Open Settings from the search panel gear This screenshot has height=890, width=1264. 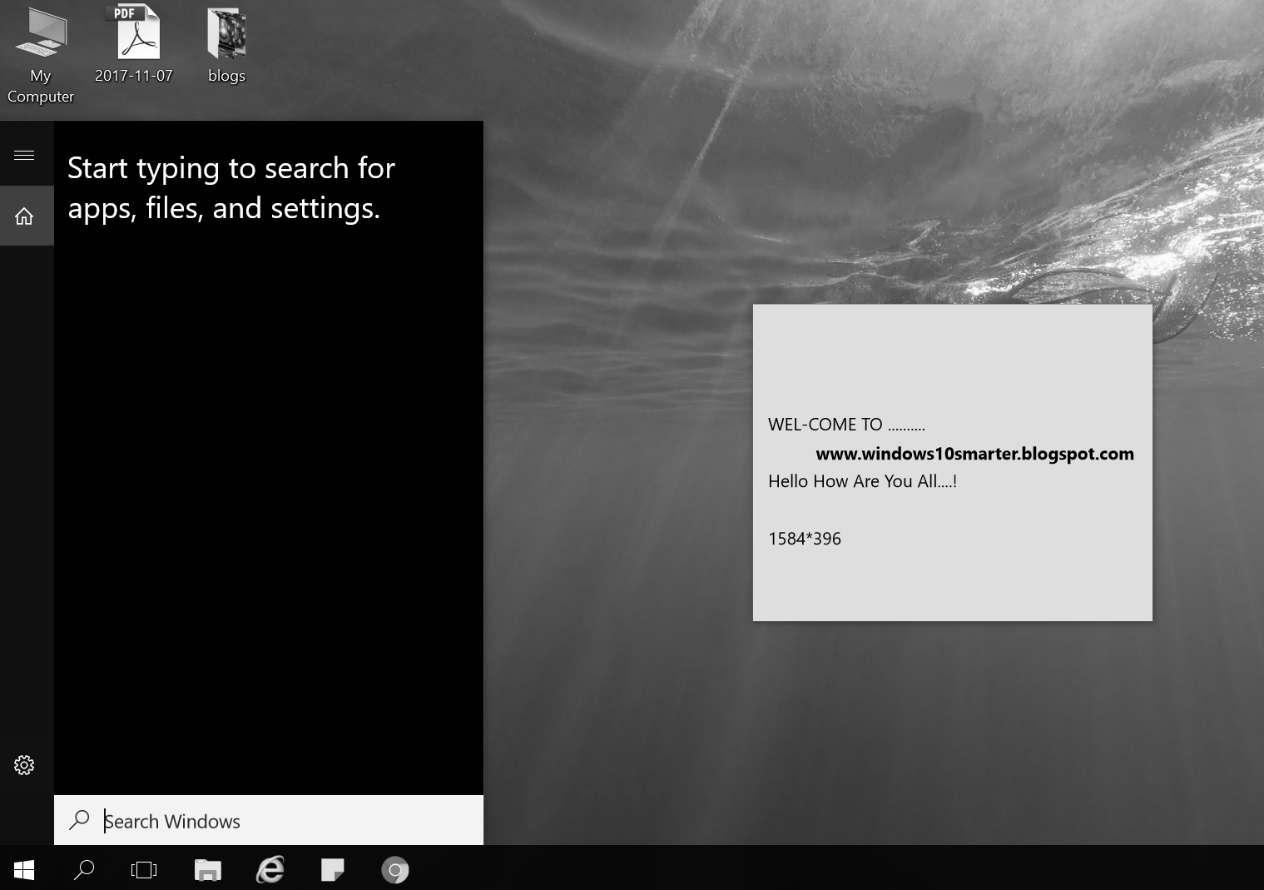[x=23, y=764]
